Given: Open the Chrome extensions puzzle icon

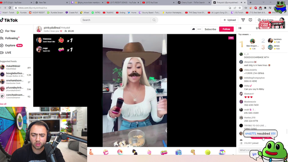Looking at the screenshot, I should tap(265, 8).
